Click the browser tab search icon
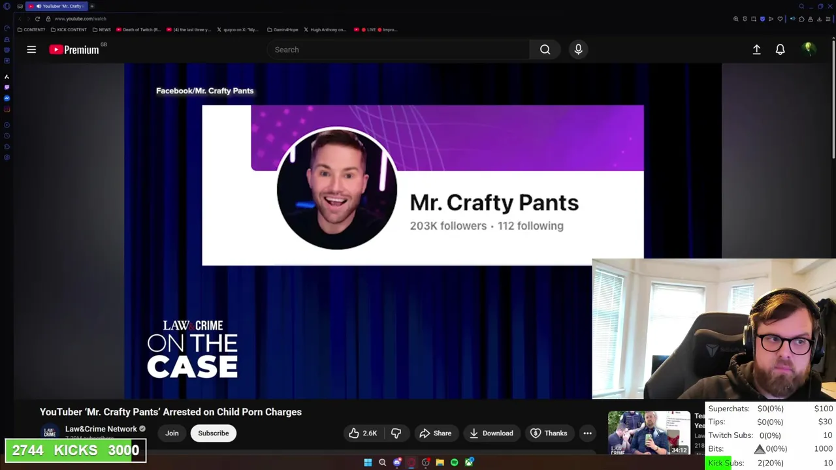The width and height of the screenshot is (836, 470). click(x=801, y=6)
